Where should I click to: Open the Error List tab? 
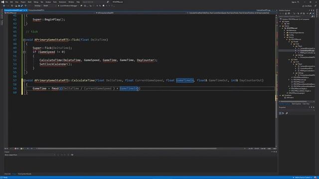(x=7, y=174)
